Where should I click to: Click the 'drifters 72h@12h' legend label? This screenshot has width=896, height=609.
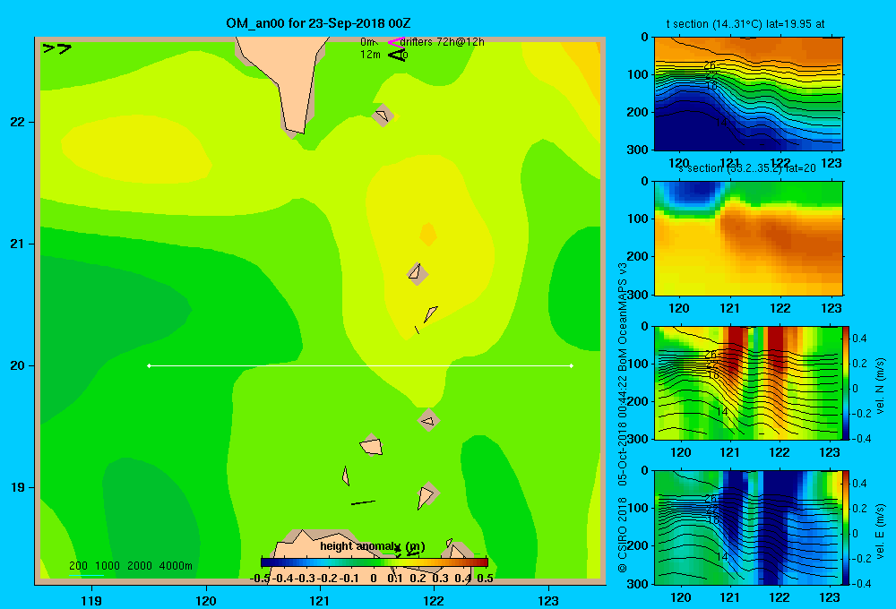coord(443,42)
